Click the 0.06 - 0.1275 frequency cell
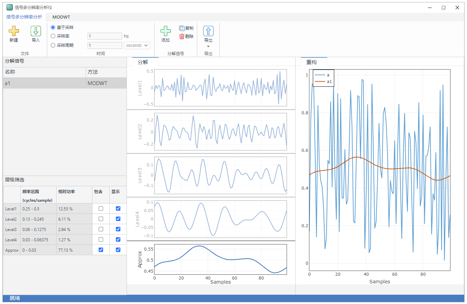This screenshot has width=467, height=304. pyautogui.click(x=38, y=229)
